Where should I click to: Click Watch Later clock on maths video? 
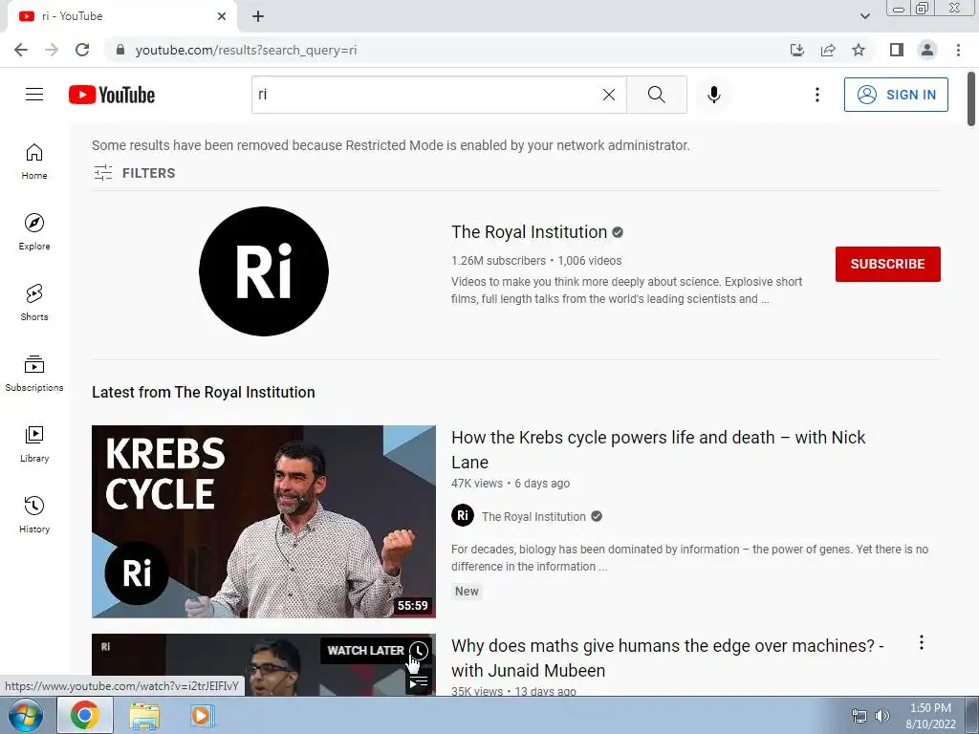(419, 650)
